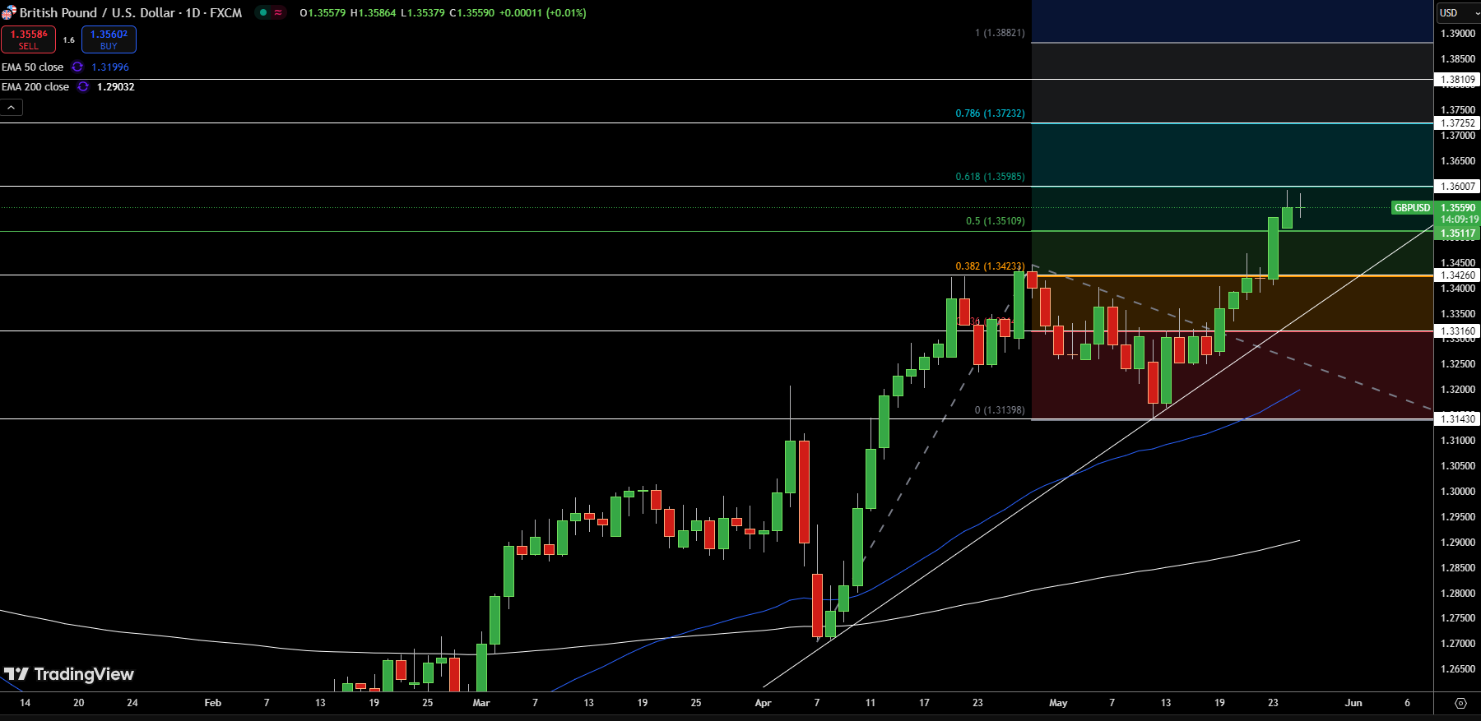Image resolution: width=1481 pixels, height=721 pixels.
Task: Select the EMA 50 close legend label
Action: 32,67
